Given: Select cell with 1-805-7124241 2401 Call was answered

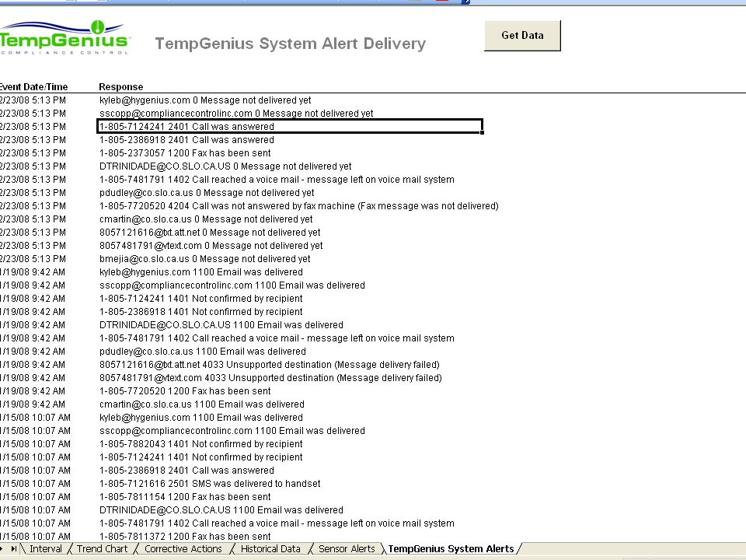Looking at the screenshot, I should point(290,127).
